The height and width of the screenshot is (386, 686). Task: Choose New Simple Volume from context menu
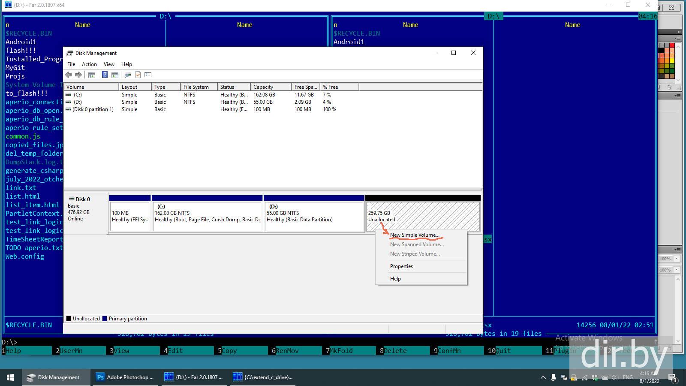414,235
